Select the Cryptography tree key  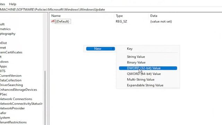8,34
